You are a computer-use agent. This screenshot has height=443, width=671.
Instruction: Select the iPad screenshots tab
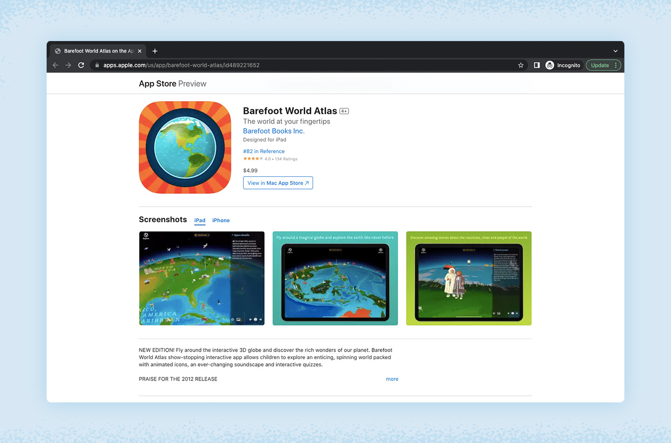click(199, 220)
